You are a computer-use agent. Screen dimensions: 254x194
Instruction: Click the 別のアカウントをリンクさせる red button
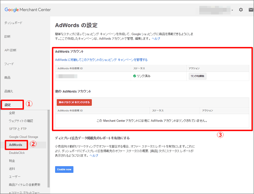(x=74, y=102)
